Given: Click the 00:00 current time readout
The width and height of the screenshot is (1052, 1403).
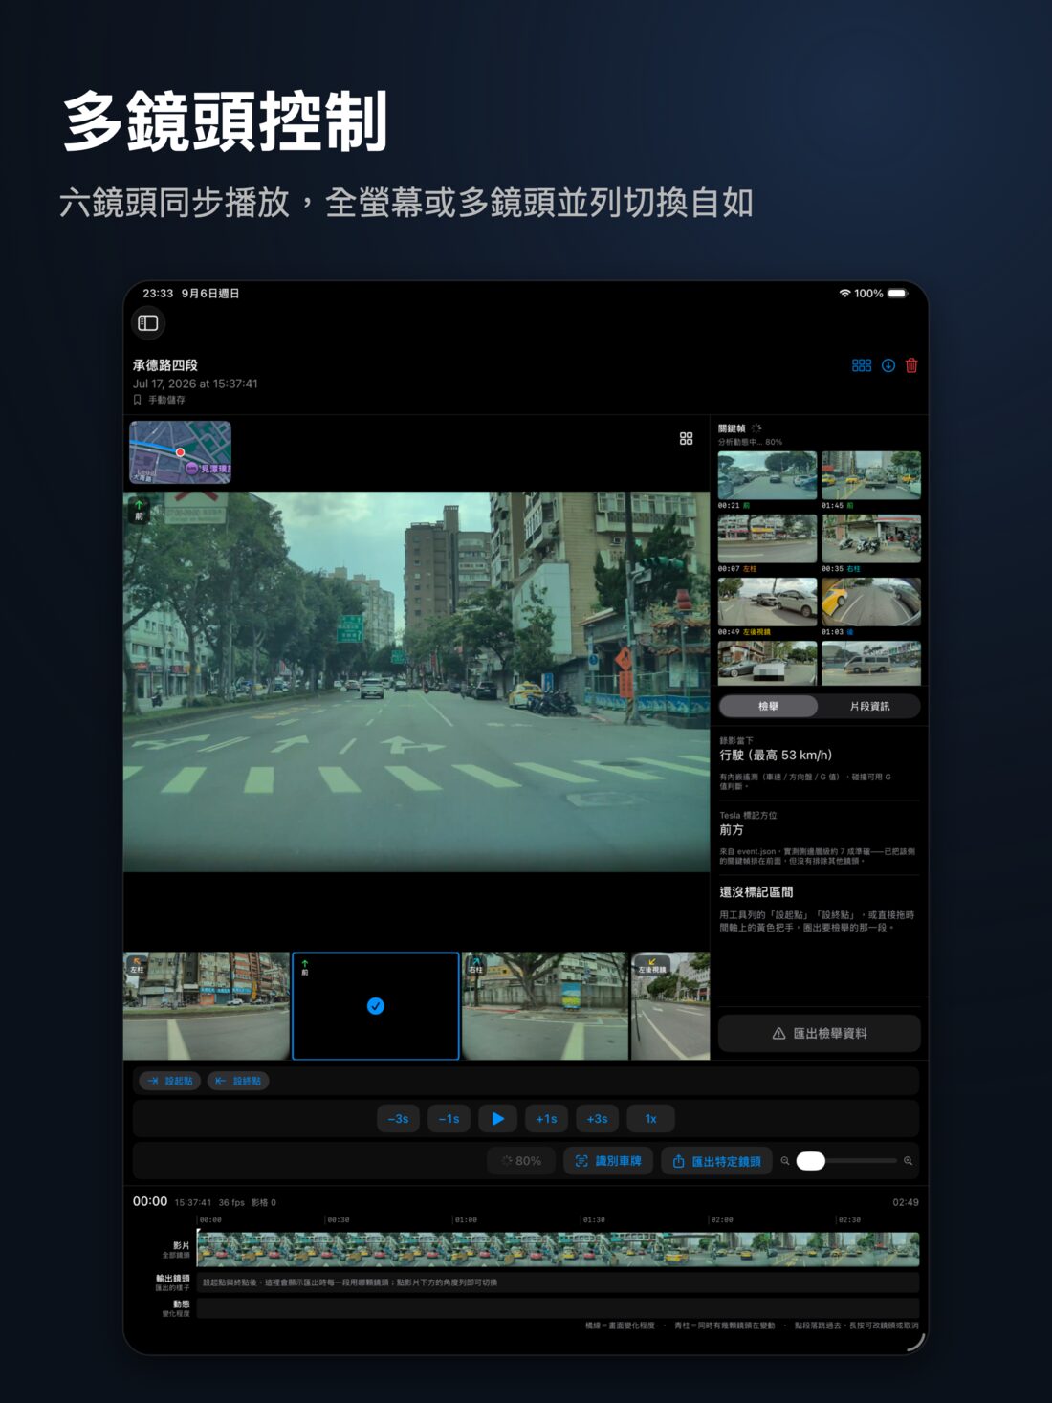Looking at the screenshot, I should coord(150,1201).
